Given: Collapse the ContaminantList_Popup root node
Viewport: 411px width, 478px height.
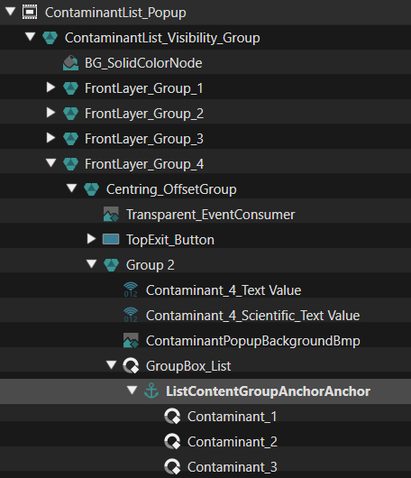Looking at the screenshot, I should pyautogui.click(x=10, y=12).
